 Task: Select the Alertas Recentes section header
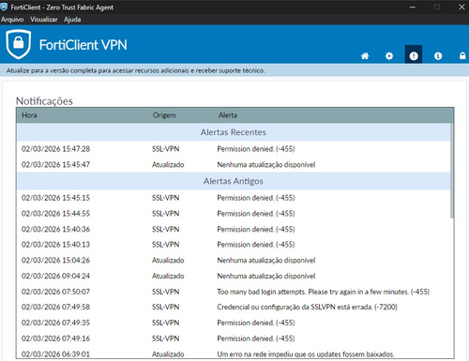[234, 132]
